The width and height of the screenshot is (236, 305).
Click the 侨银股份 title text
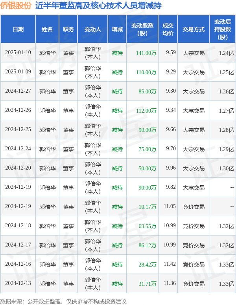pyautogui.click(x=16, y=6)
